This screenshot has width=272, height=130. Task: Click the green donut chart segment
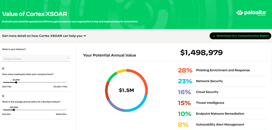click(x=111, y=77)
